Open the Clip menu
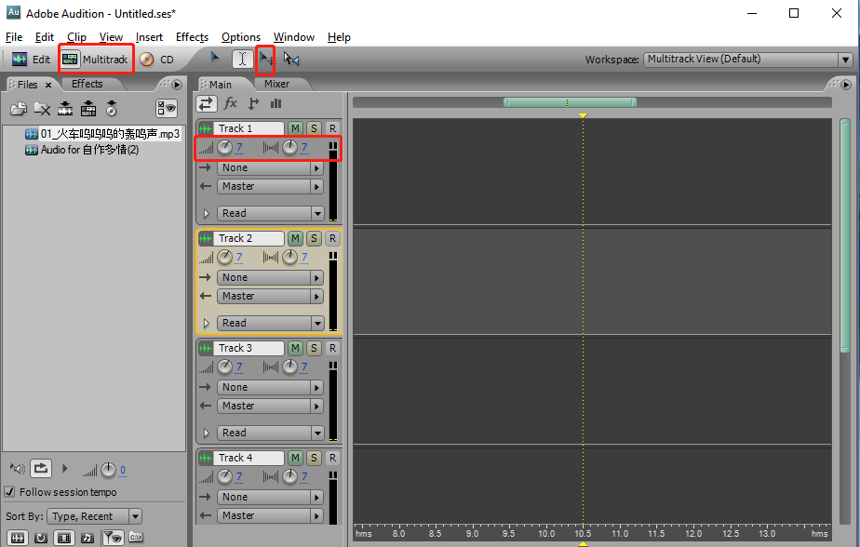The width and height of the screenshot is (860, 547). pos(76,36)
